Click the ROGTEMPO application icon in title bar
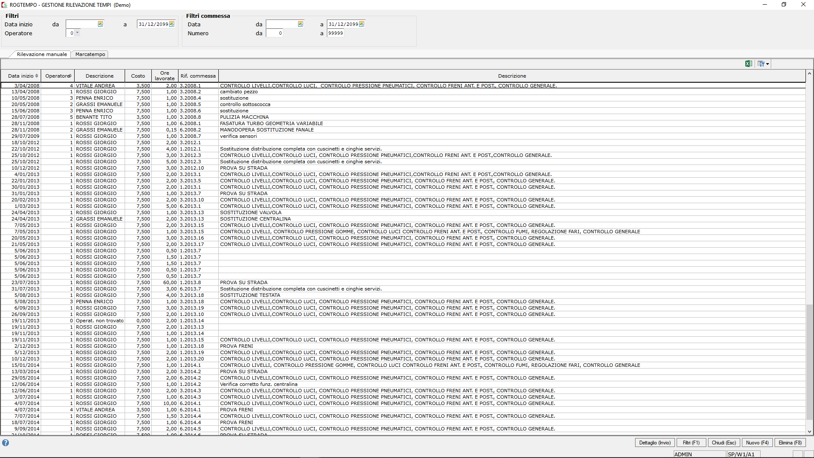This screenshot has height=458, width=814. [4, 5]
